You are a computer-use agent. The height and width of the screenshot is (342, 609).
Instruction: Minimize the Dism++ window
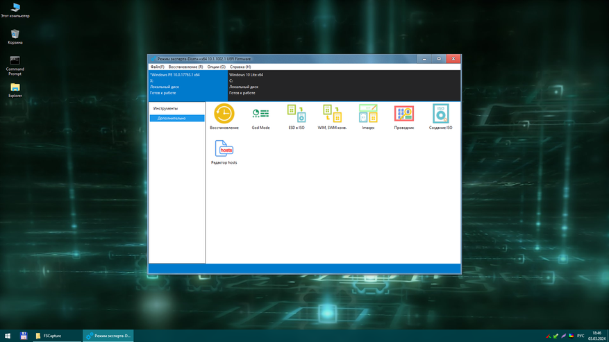[424, 58]
